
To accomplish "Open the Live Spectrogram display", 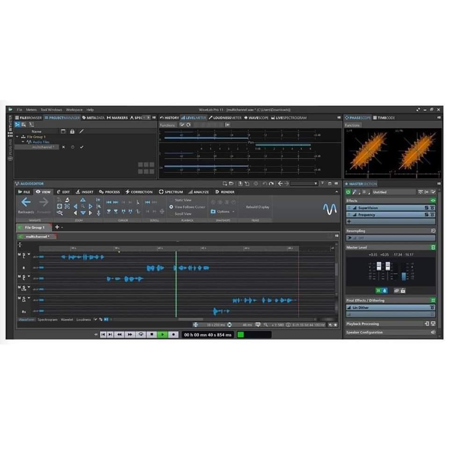I will (x=290, y=118).
